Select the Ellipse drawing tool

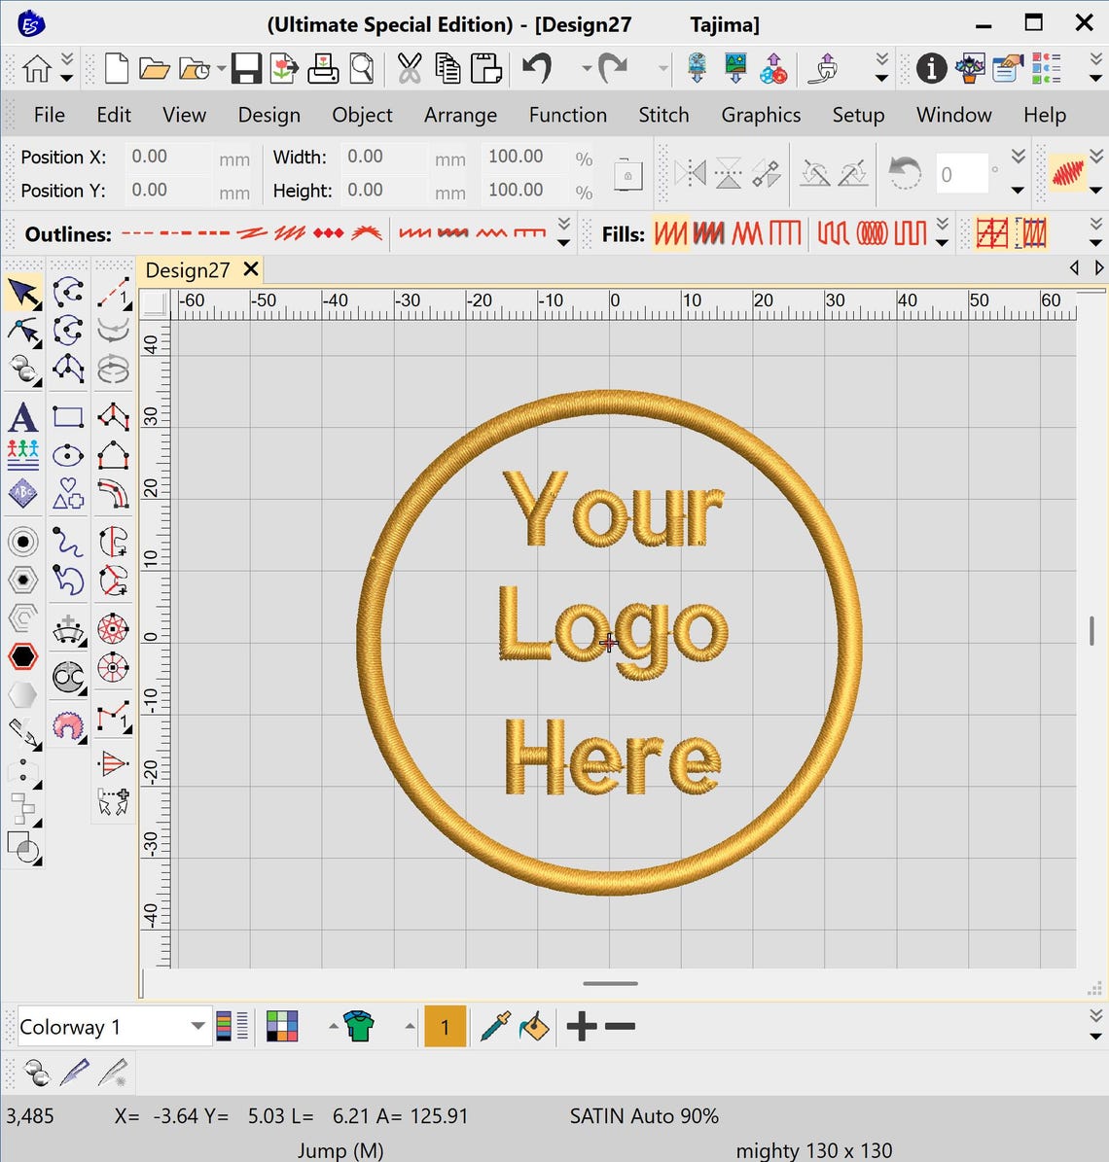click(x=68, y=455)
